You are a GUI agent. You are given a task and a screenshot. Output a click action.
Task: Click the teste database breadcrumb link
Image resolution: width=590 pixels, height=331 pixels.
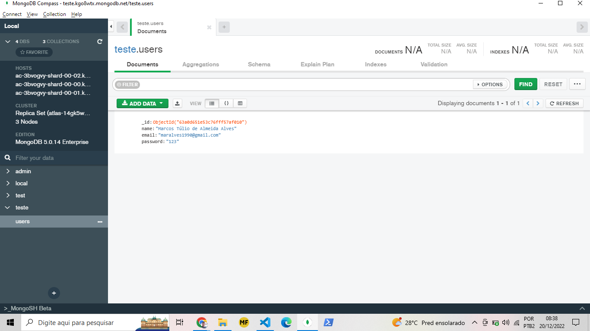[125, 50]
